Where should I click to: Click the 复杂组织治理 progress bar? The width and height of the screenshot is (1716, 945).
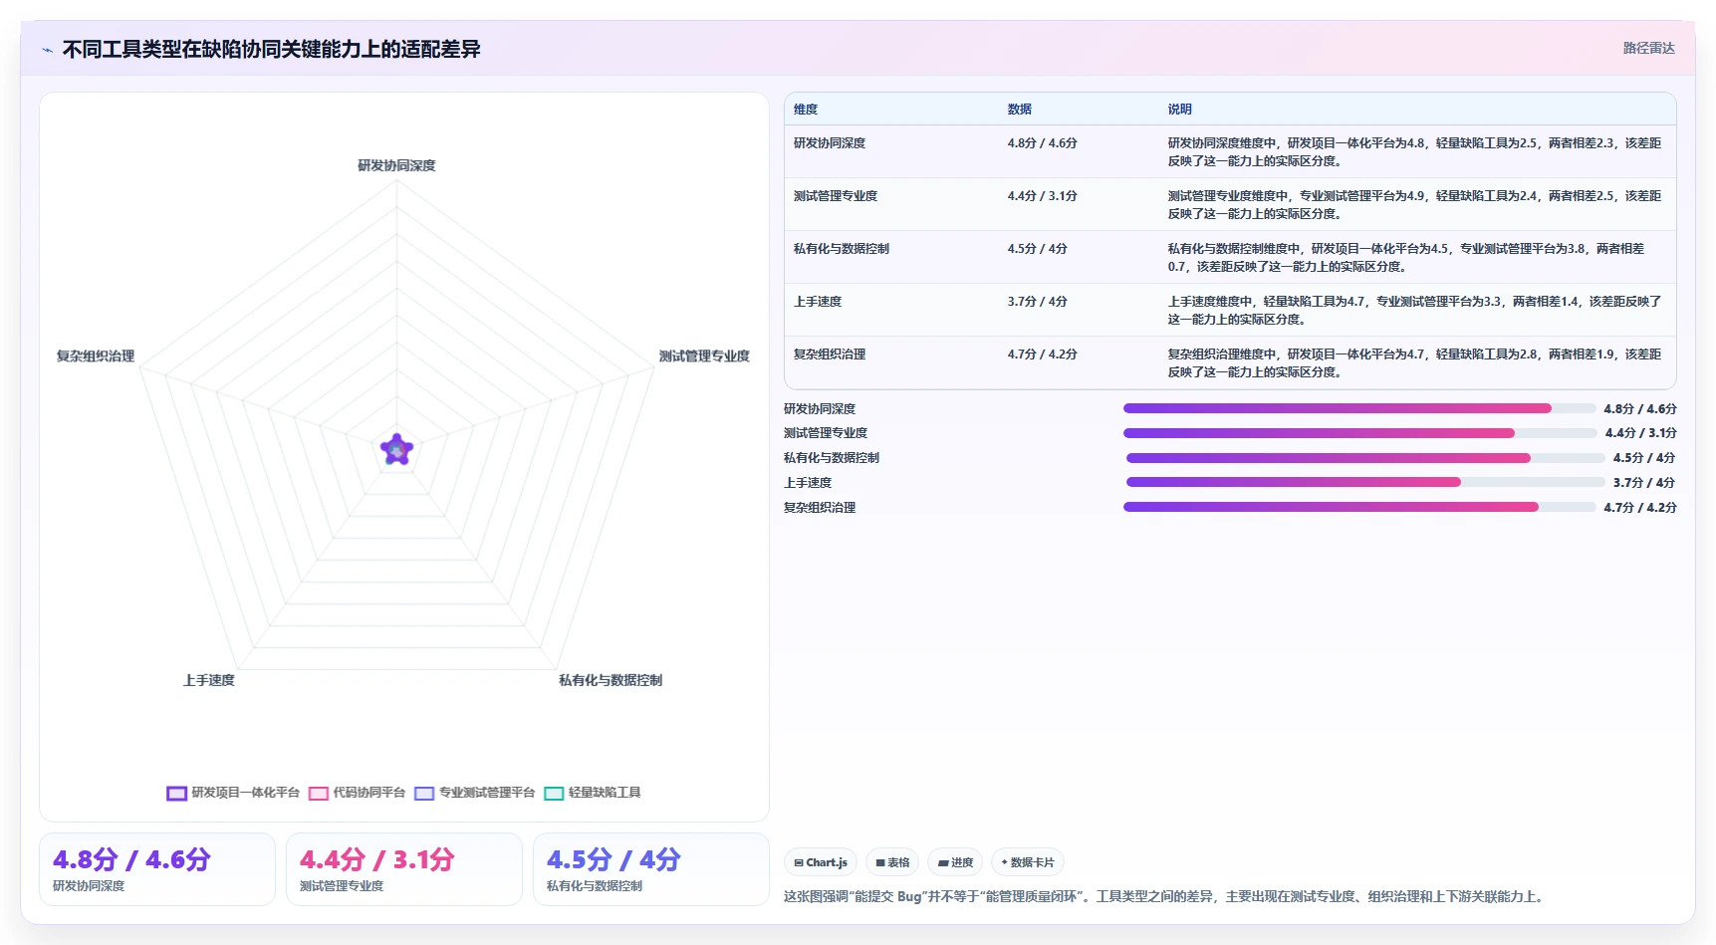coord(1359,507)
